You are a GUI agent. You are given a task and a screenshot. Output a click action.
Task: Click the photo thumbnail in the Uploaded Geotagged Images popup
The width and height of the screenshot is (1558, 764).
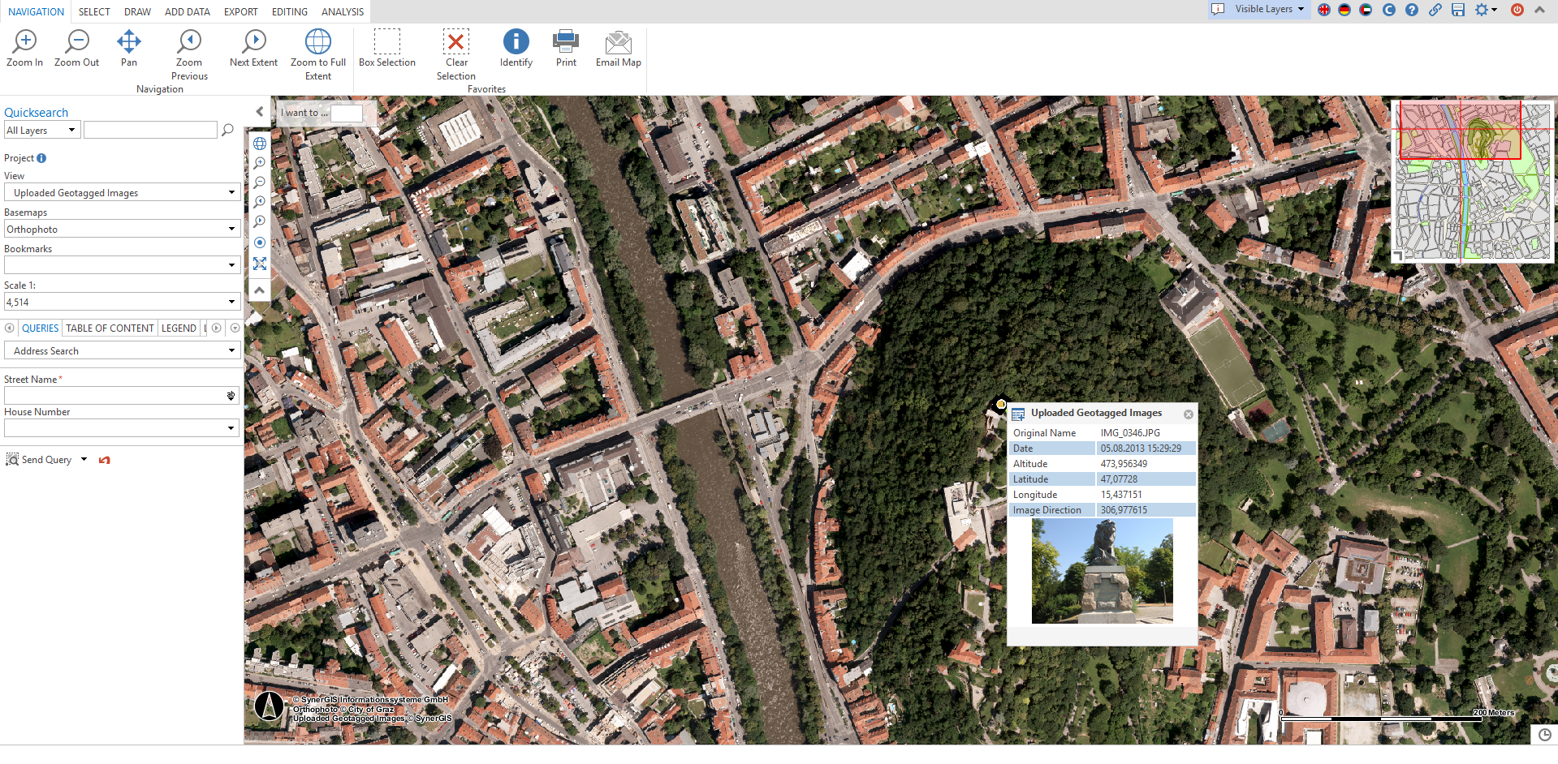(1101, 570)
